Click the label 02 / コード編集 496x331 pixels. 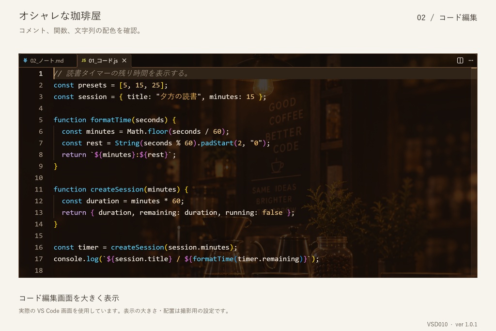click(x=447, y=17)
